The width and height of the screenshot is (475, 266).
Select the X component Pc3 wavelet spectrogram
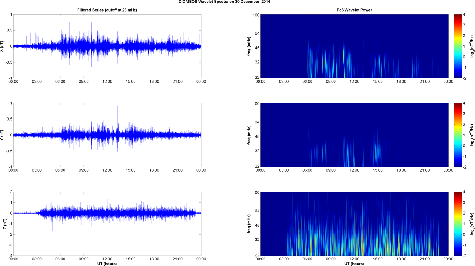(x=354, y=46)
